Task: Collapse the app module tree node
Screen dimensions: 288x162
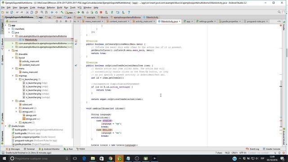Action: coord(5,25)
